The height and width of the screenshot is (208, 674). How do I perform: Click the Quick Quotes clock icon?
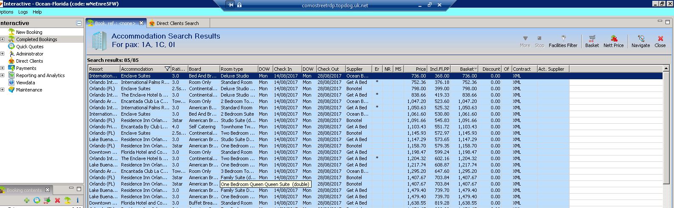click(11, 46)
